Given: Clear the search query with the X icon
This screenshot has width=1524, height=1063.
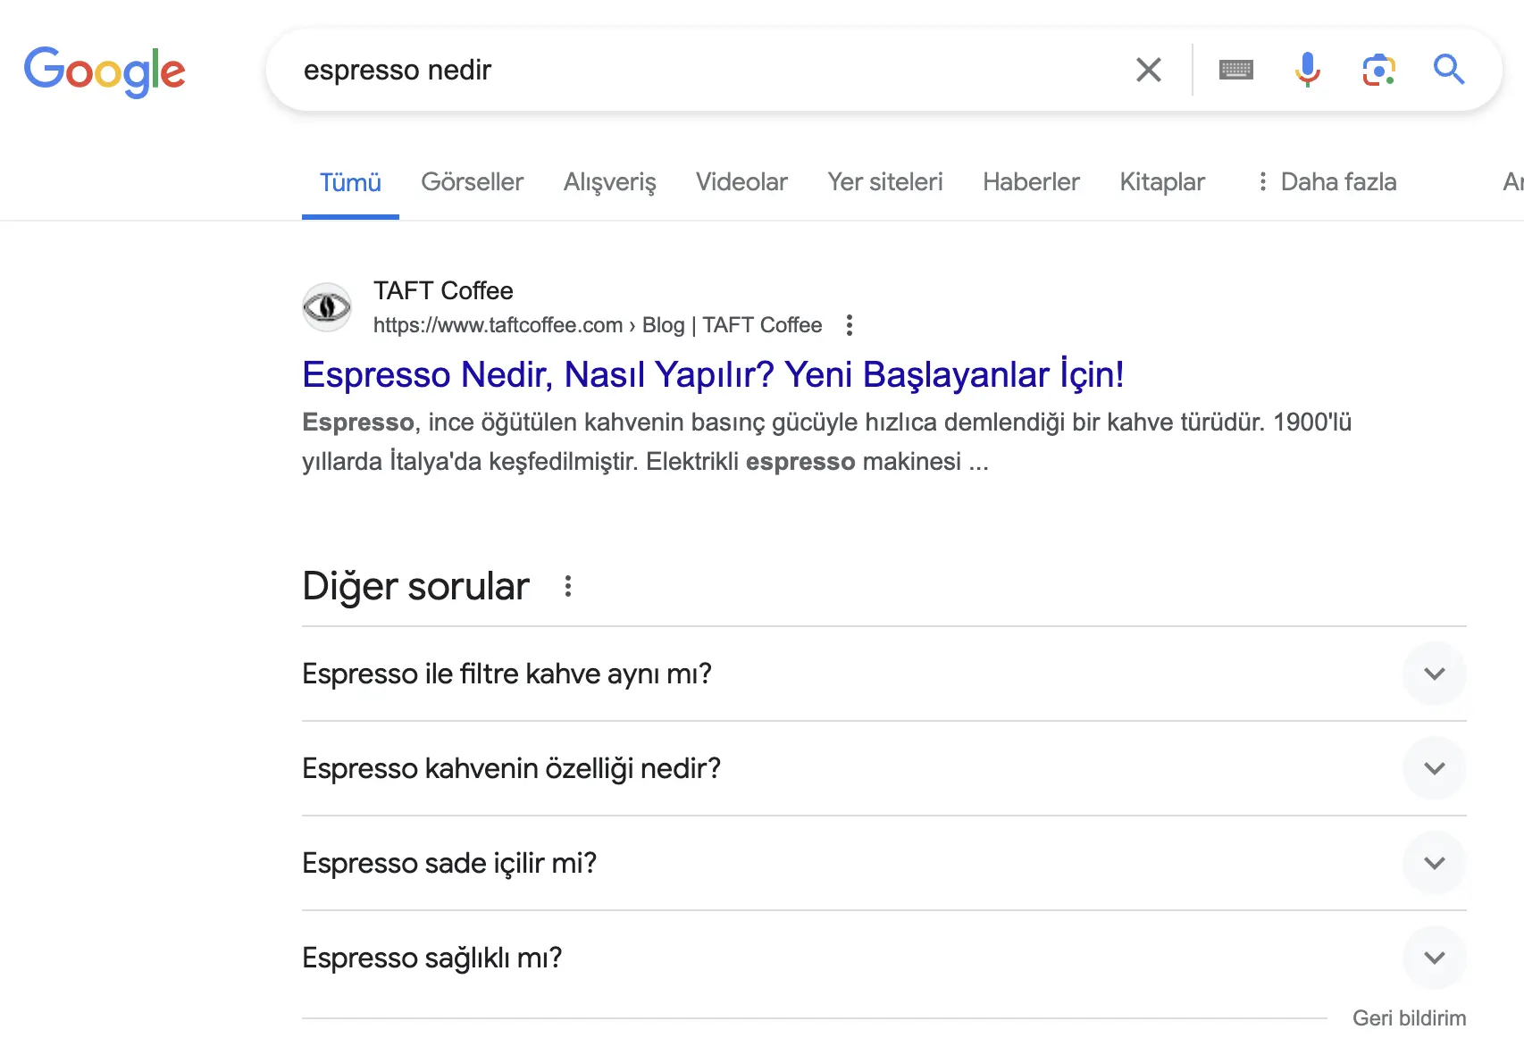Looking at the screenshot, I should tap(1149, 70).
